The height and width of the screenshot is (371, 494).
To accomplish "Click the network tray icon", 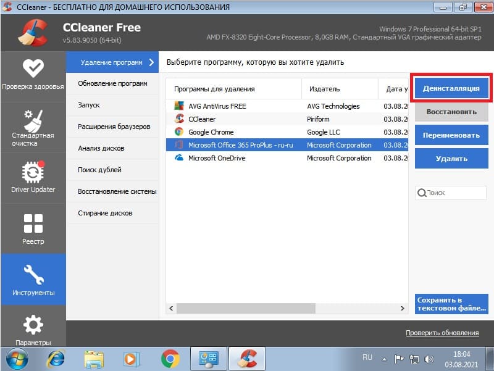I will (414, 359).
